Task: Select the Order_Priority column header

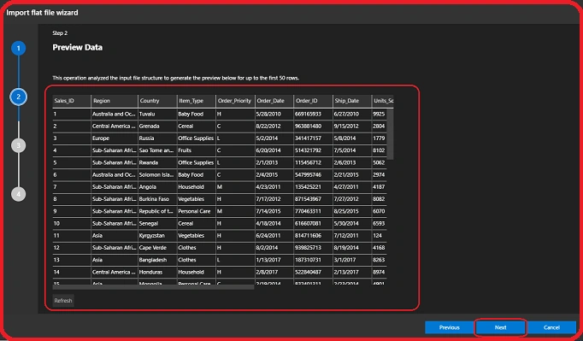Action: 235,101
